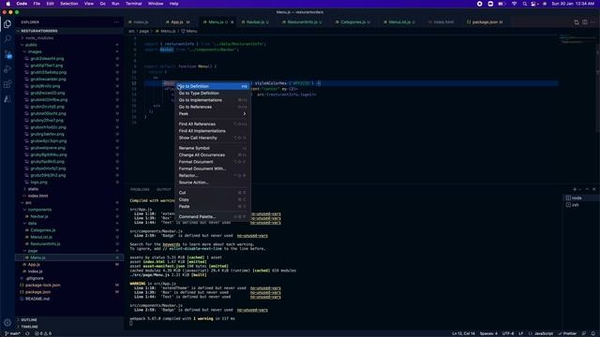Click the git branch main status item
This screenshot has height=337, width=600.
point(12,333)
